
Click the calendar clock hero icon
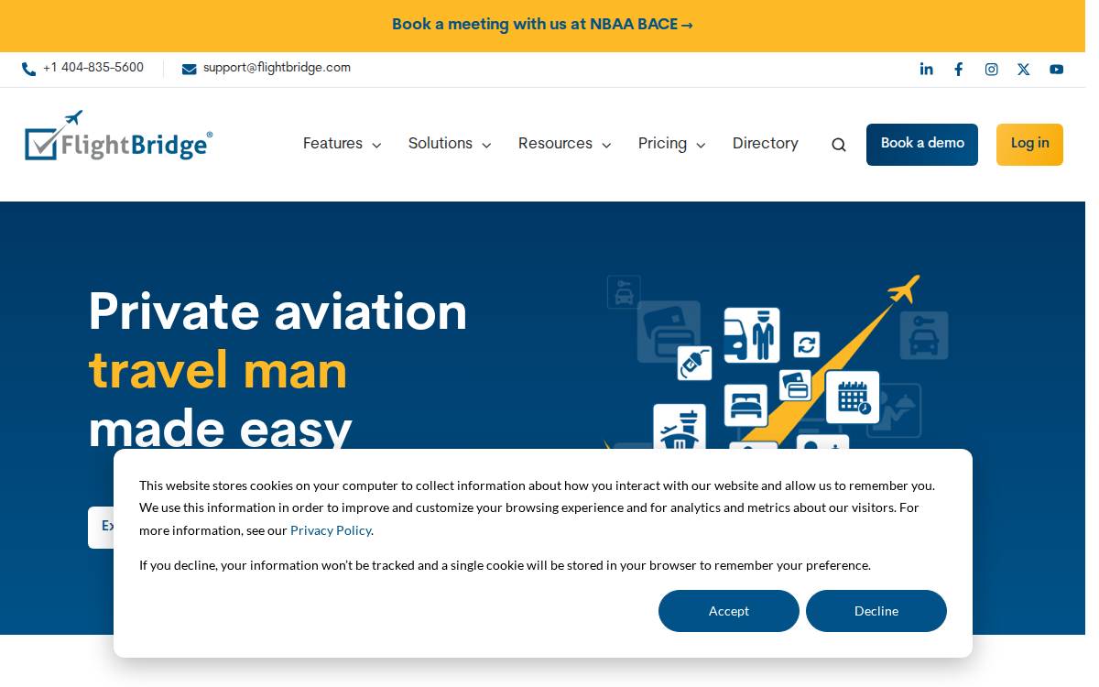pyautogui.click(x=853, y=397)
